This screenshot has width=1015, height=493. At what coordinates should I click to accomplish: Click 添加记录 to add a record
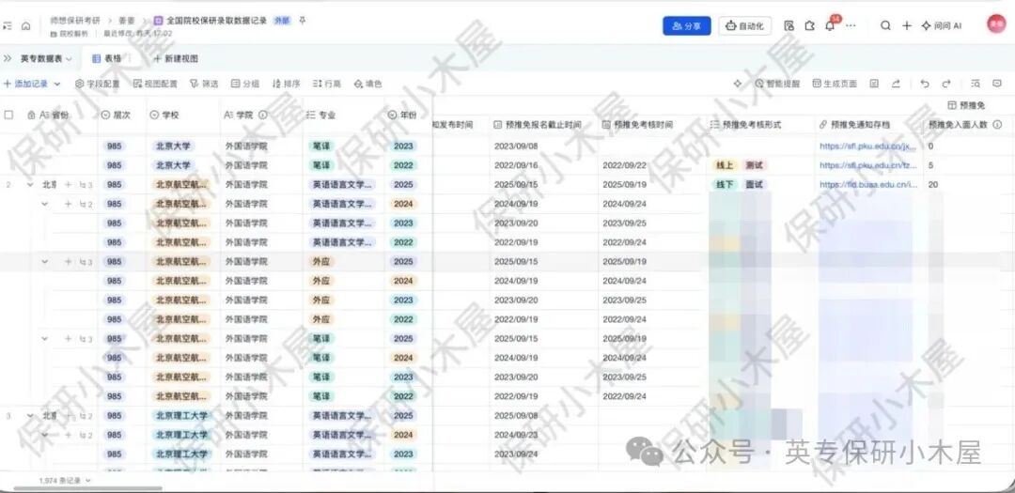pos(26,84)
